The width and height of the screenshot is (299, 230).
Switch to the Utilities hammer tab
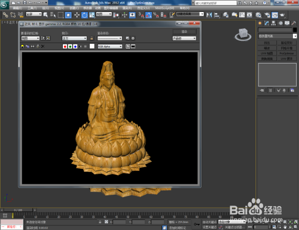tap(294, 23)
